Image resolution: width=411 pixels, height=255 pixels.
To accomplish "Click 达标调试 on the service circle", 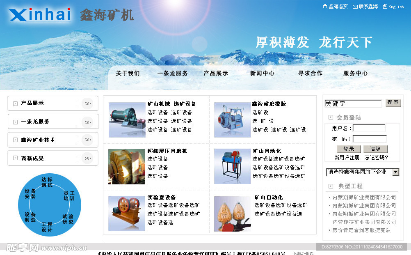I will pos(47,182).
